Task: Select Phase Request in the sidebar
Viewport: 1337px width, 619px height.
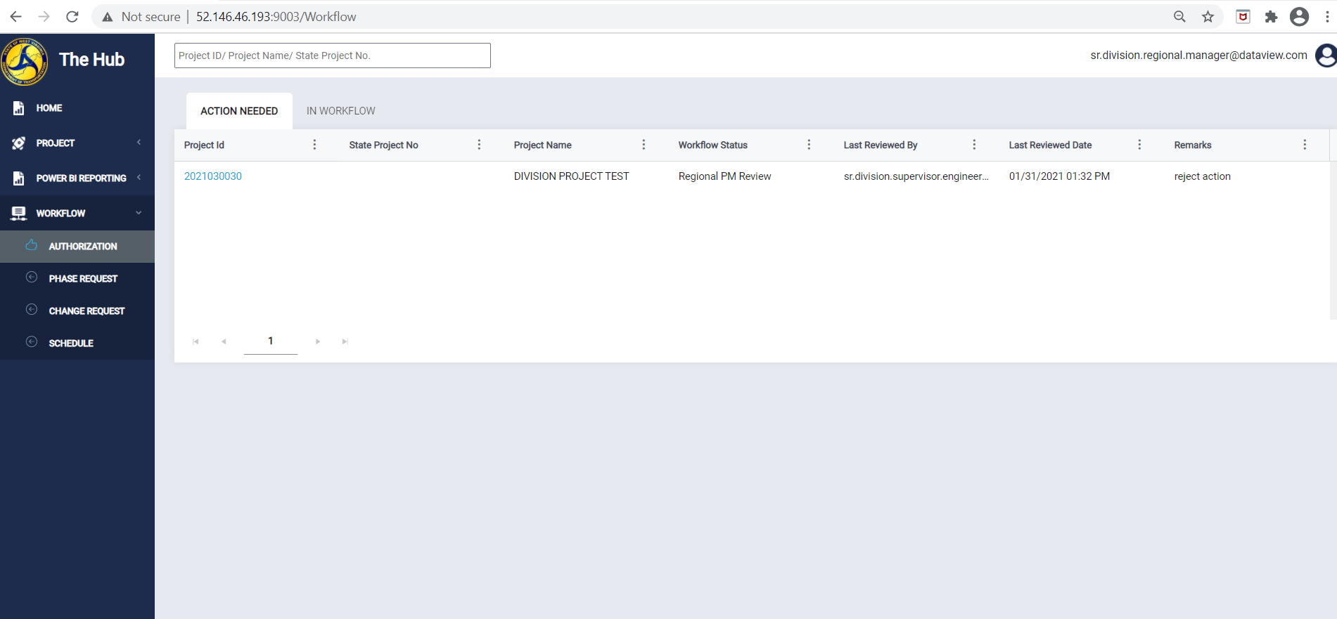Action: (x=77, y=279)
